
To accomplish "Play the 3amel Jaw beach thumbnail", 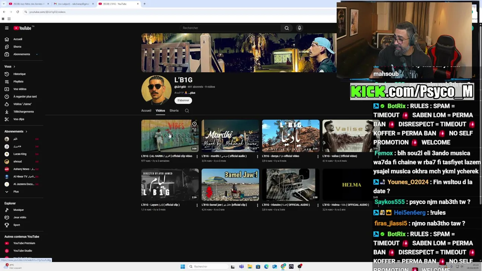I will coord(230,184).
